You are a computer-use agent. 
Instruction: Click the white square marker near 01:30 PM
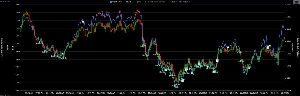(228, 47)
